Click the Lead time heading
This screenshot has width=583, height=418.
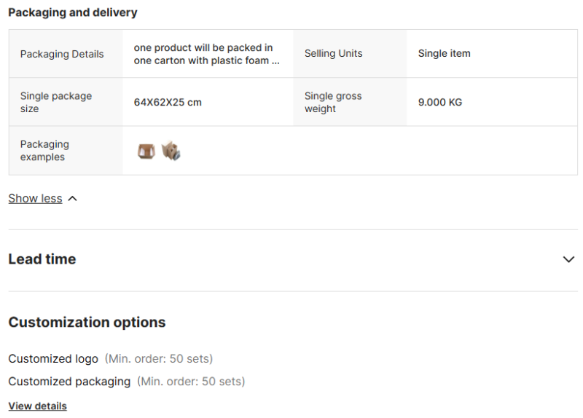pyautogui.click(x=42, y=259)
